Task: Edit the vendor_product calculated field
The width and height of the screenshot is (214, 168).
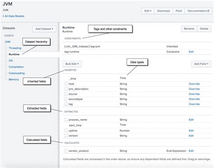Action: point(191,151)
